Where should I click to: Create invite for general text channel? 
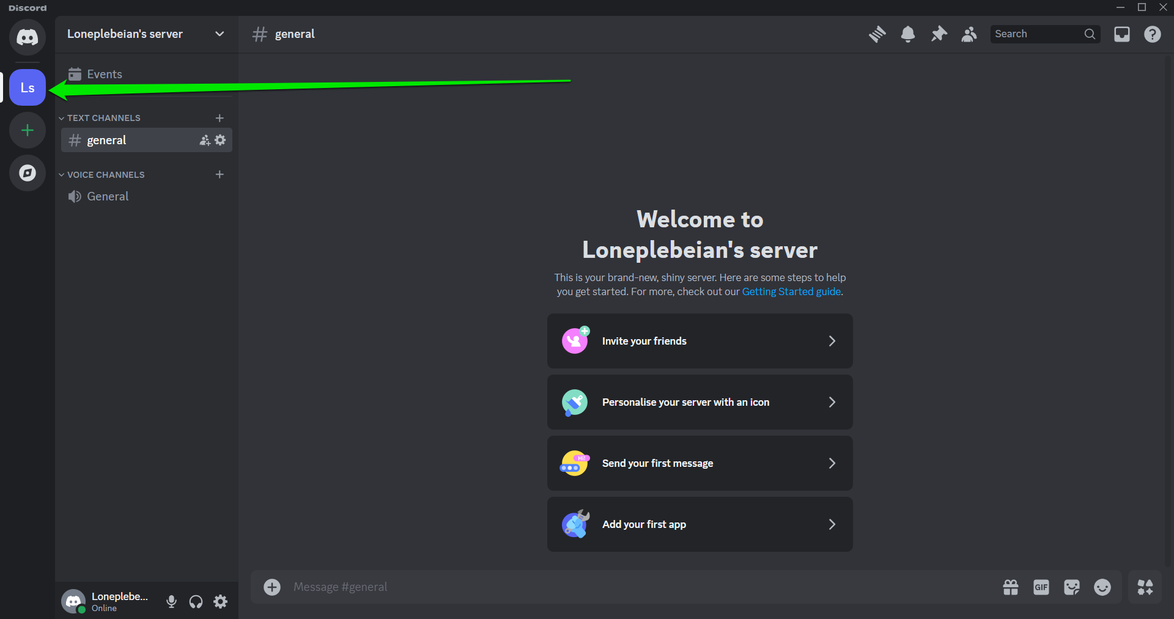tap(205, 141)
